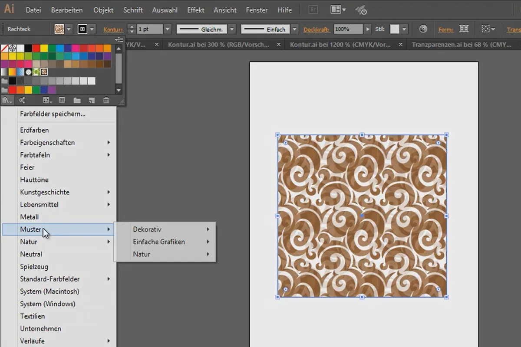Open the Effekt menu

point(195,10)
